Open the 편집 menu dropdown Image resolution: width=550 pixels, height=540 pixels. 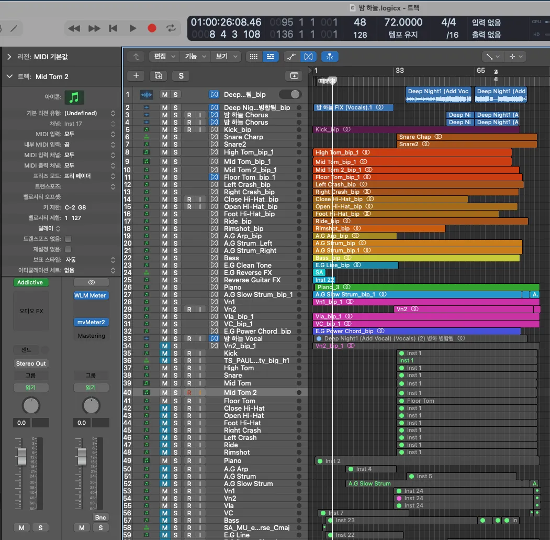(x=164, y=56)
